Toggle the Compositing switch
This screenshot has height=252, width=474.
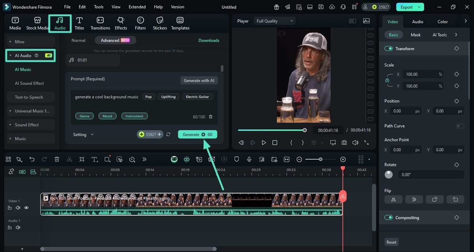pyautogui.click(x=389, y=217)
